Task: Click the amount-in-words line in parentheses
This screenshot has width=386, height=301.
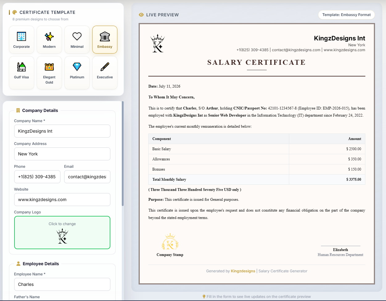Action: tap(195, 190)
